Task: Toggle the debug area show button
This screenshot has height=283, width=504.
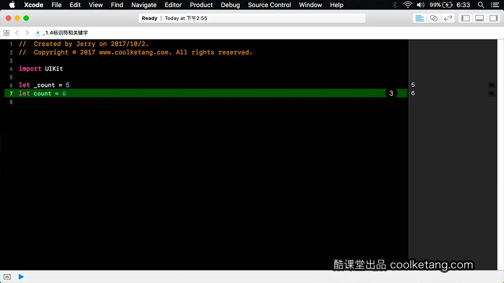Action: coord(7,277)
